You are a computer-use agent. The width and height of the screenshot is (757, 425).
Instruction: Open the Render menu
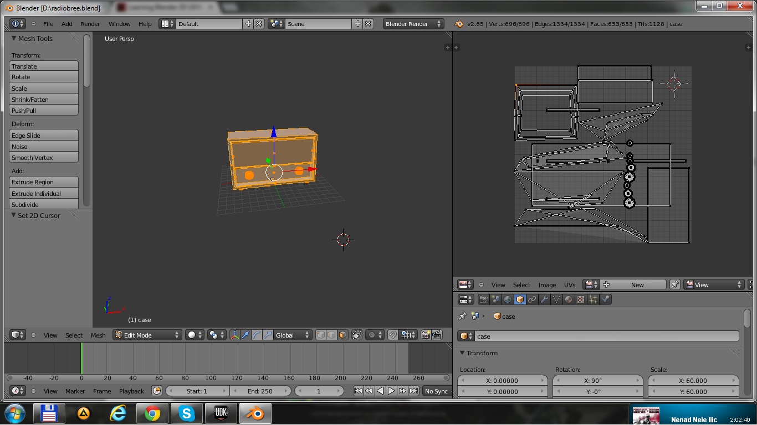90,24
